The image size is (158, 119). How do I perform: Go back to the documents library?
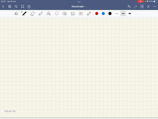click(x=3, y=7)
